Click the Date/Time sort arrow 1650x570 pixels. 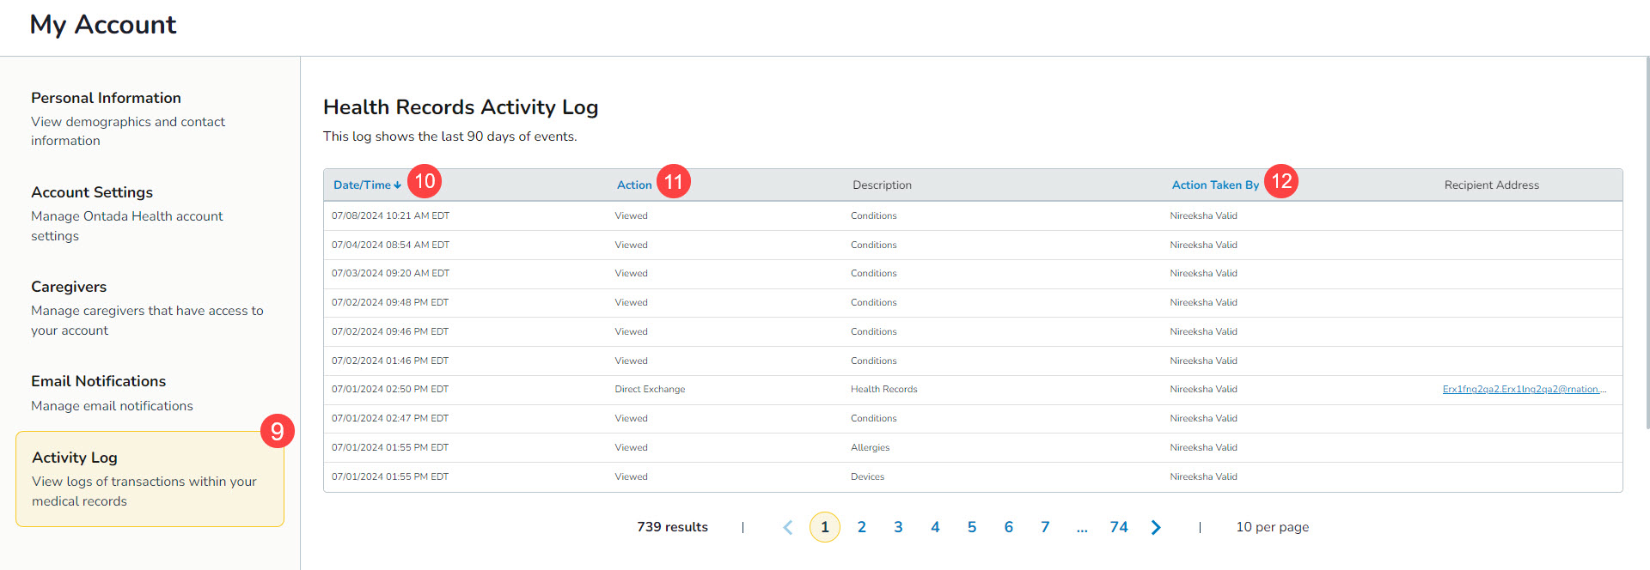point(398,185)
